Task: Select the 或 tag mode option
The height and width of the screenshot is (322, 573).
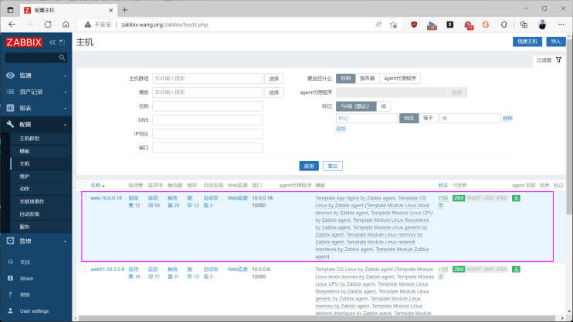Action: 383,106
